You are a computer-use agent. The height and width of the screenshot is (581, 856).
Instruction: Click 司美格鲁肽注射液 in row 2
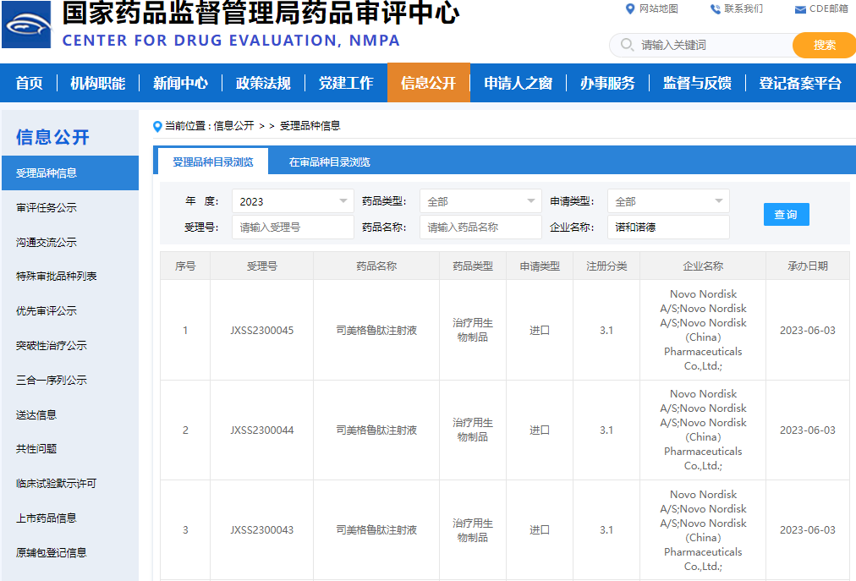point(376,430)
